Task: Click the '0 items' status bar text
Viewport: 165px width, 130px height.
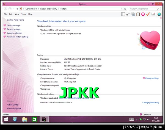Action: pyautogui.click(x=6, y=115)
